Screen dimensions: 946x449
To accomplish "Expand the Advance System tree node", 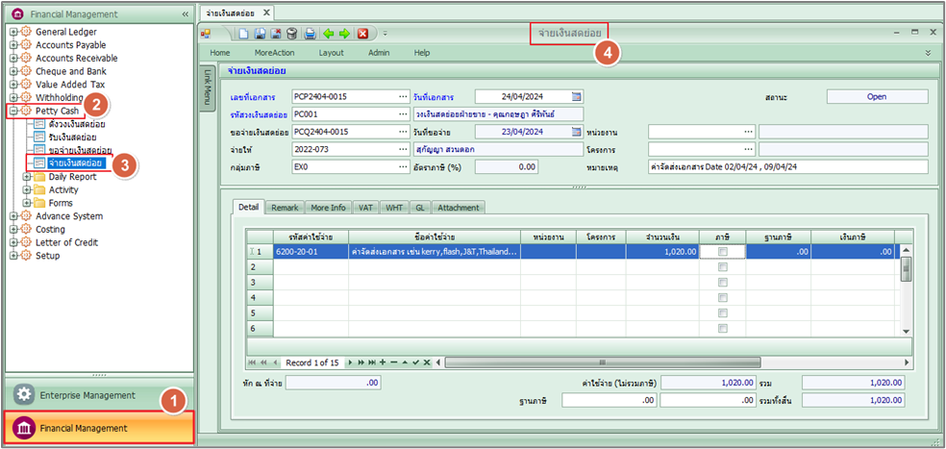I will (x=13, y=216).
